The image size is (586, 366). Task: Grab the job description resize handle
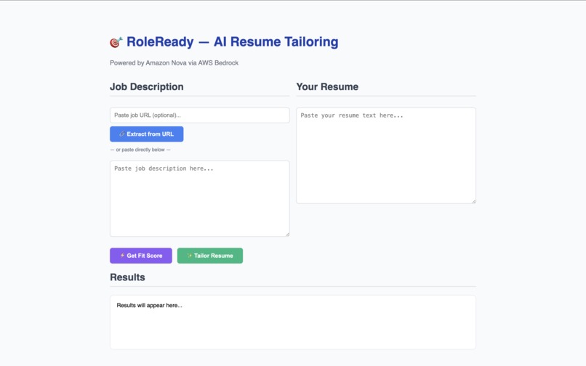tap(287, 234)
